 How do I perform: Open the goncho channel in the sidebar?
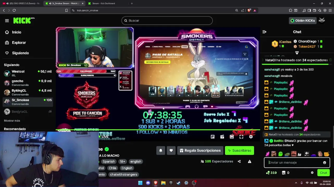[x=28, y=83]
